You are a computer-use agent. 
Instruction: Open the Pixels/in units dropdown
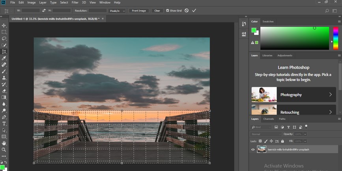tap(117, 11)
